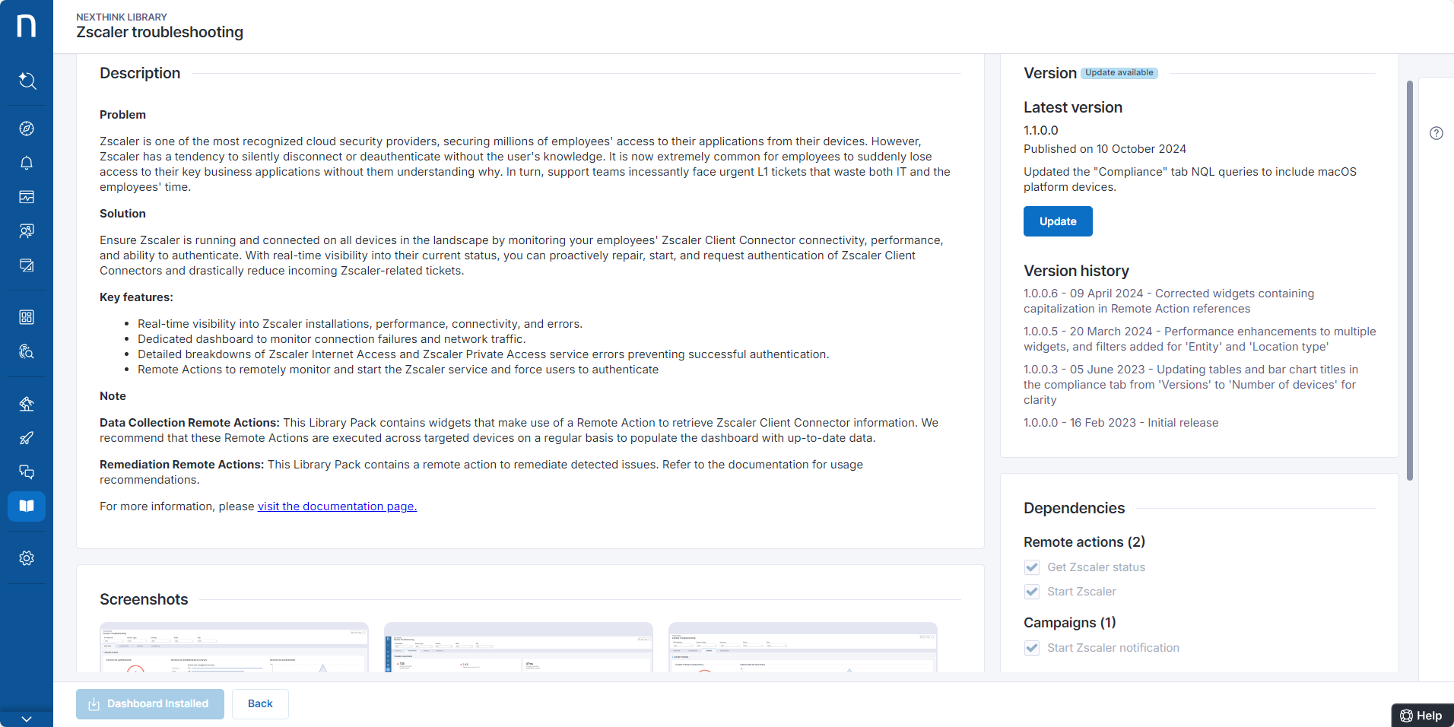Open the settings gear icon in sidebar

coord(27,558)
